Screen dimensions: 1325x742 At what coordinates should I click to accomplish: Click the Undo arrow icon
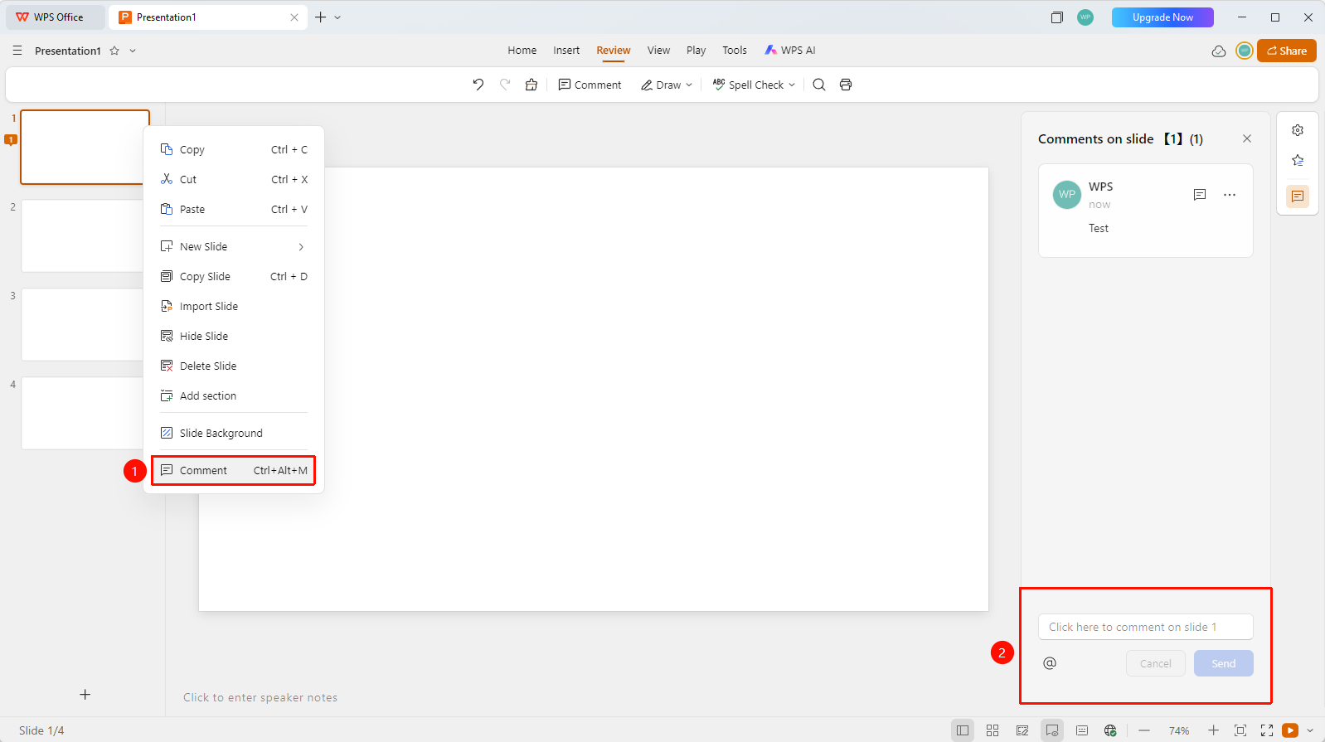coord(478,85)
